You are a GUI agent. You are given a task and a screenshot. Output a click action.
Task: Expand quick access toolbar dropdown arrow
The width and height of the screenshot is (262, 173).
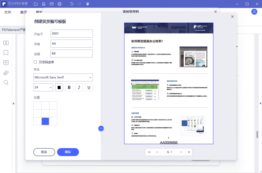pos(87,4)
